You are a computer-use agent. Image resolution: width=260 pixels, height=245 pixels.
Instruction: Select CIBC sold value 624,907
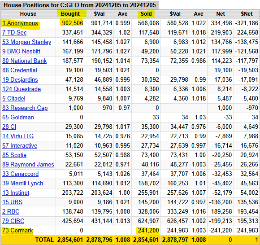click(x=148, y=221)
